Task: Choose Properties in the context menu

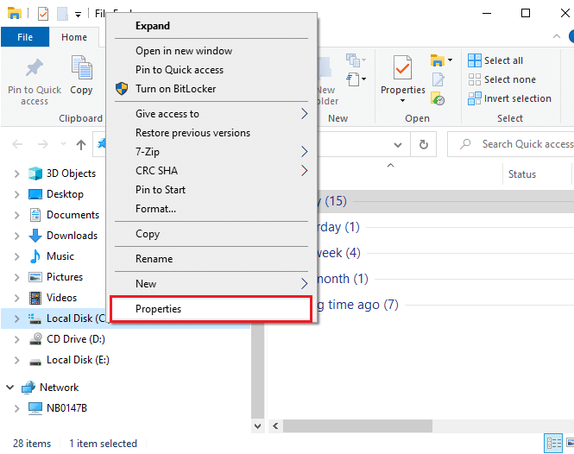Action: (211, 309)
